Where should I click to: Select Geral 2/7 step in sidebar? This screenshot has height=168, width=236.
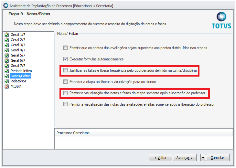pyautogui.click(x=18, y=40)
